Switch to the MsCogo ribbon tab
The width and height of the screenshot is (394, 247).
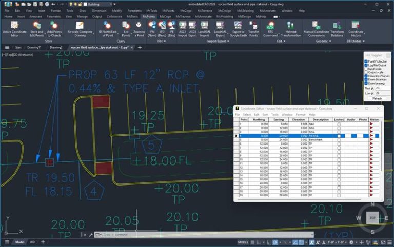pyautogui.click(x=165, y=16)
